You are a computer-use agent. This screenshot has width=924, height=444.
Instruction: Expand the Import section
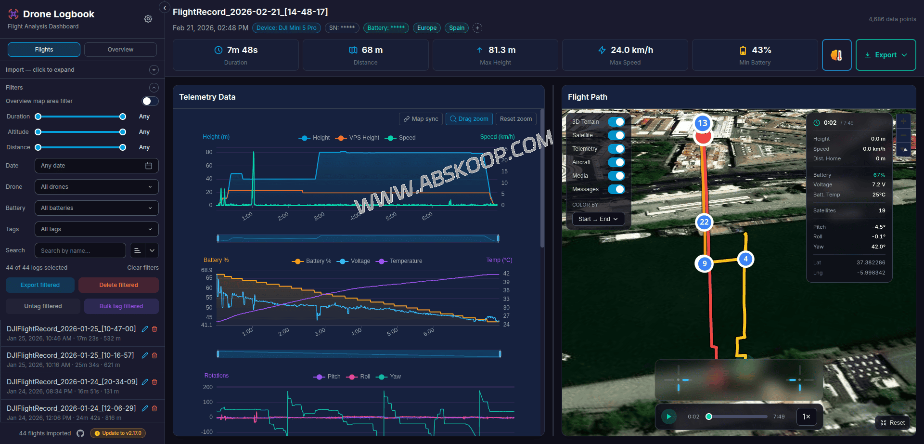[154, 70]
